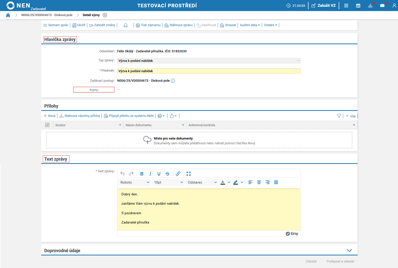The image size is (398, 268).
Task: Open the Roboto font family dropdown
Action: coord(135,182)
